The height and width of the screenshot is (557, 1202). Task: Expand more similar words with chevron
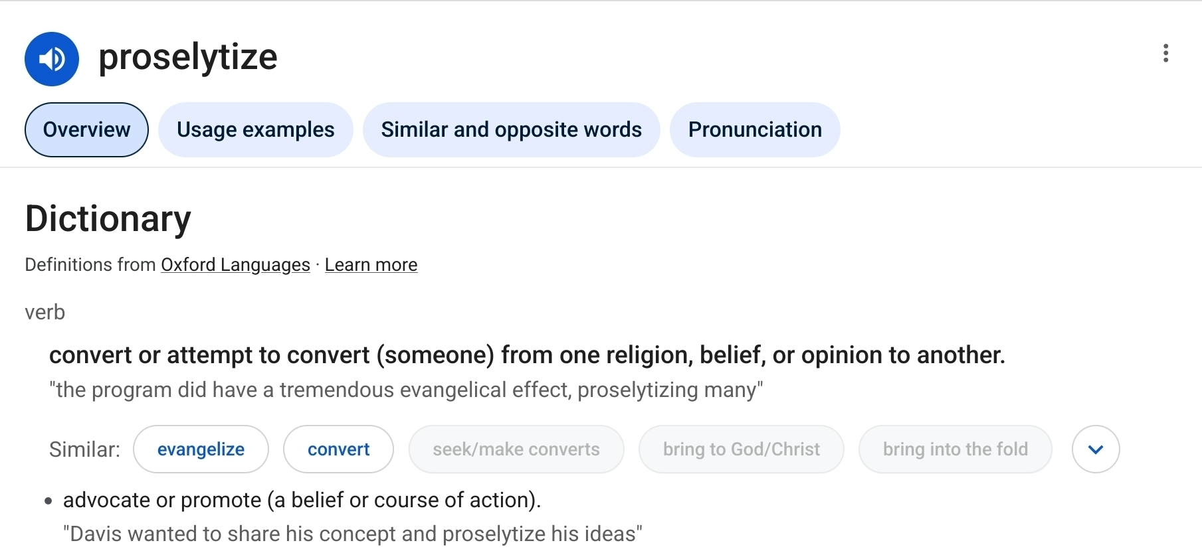pyautogui.click(x=1096, y=449)
